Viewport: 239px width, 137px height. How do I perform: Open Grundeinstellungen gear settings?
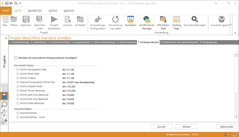195,20
